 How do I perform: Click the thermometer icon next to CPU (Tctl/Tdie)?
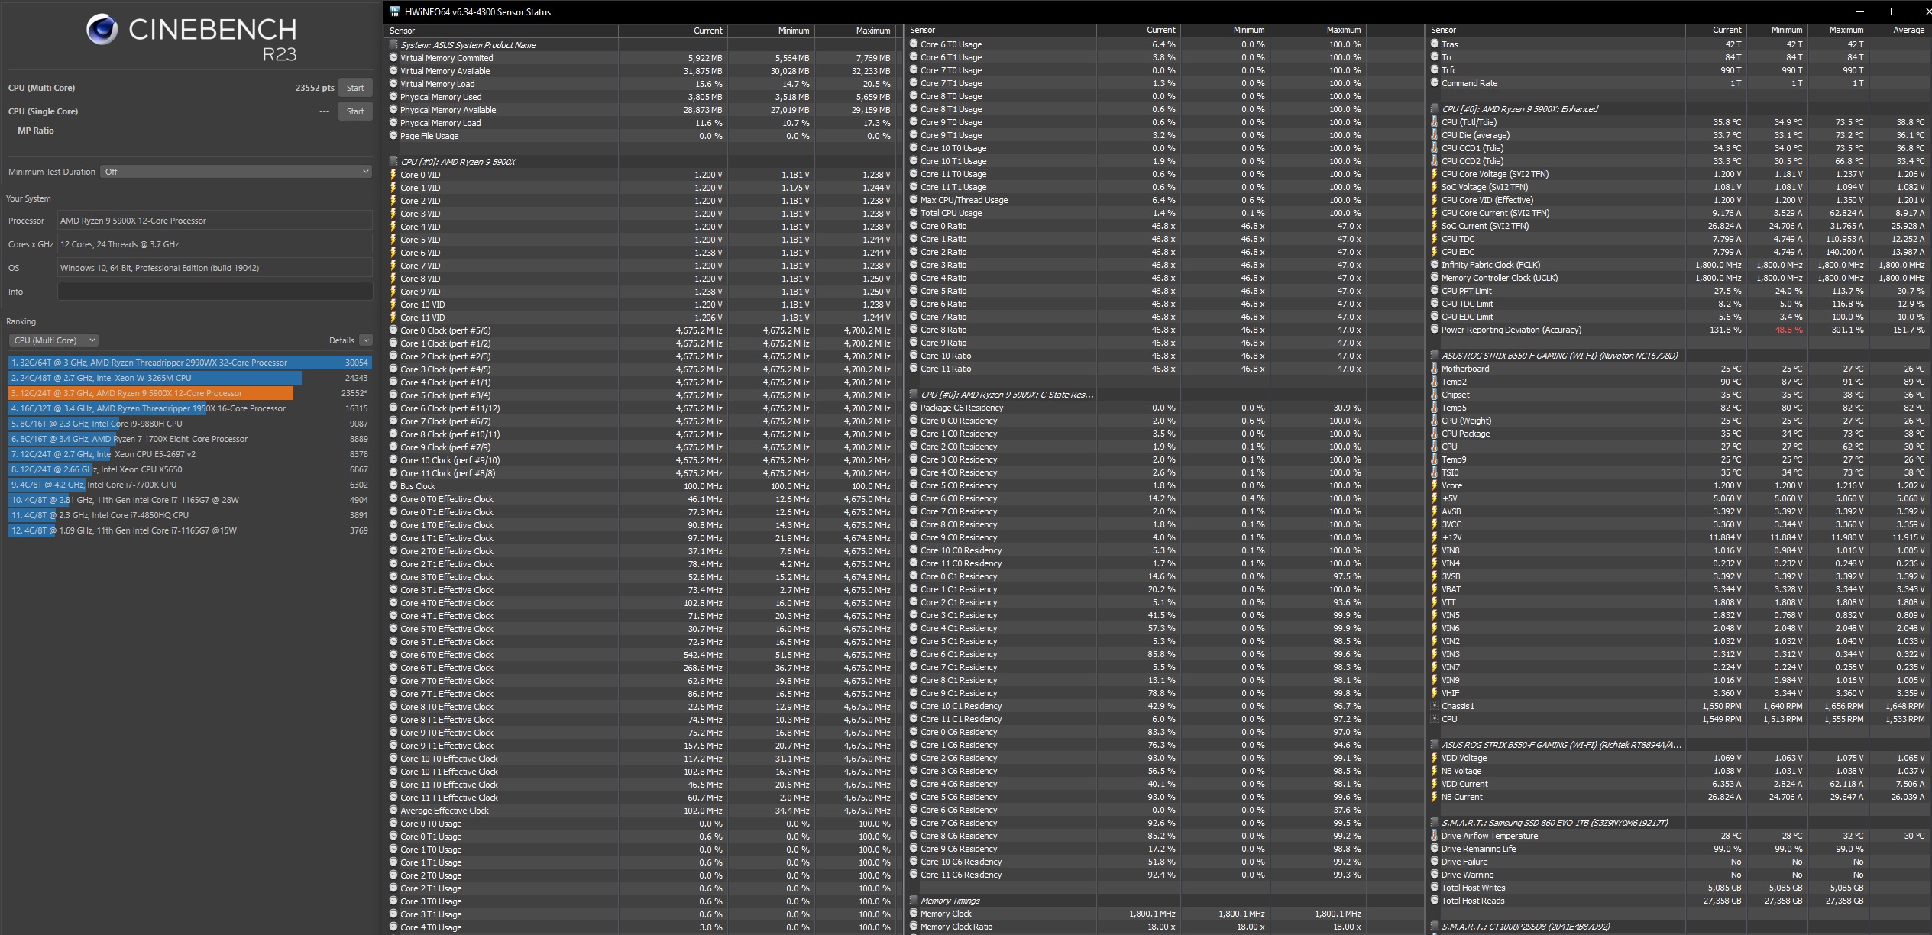coord(1434,122)
